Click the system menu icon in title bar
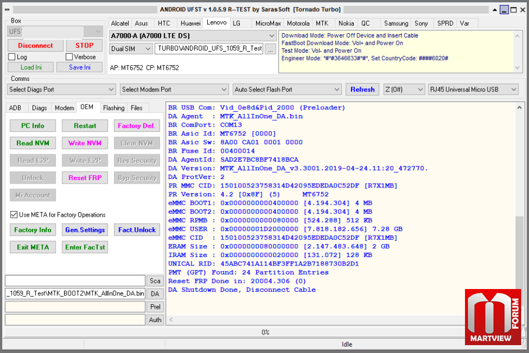Screen dimensions: 529x353 pos(7,10)
